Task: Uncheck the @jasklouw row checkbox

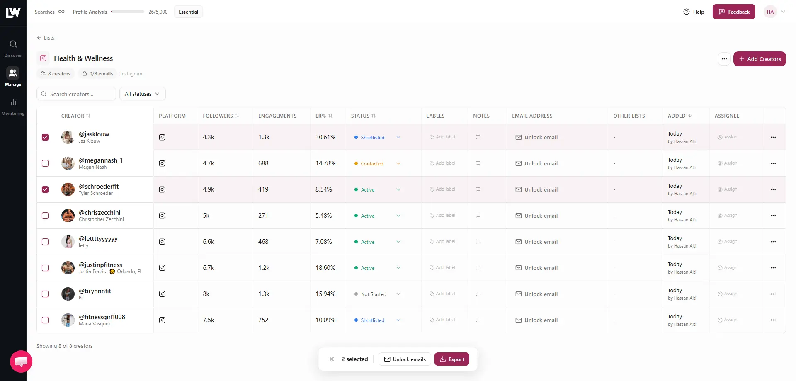Action: point(45,137)
